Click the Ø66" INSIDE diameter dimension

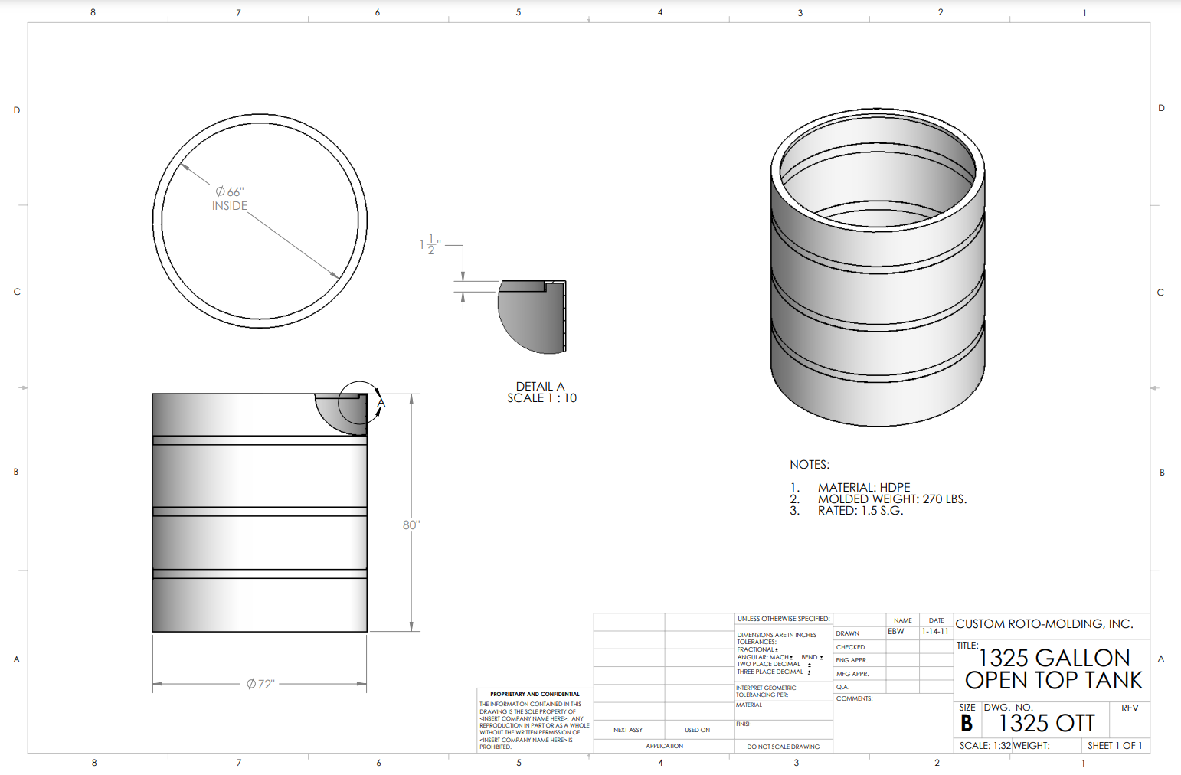click(230, 198)
